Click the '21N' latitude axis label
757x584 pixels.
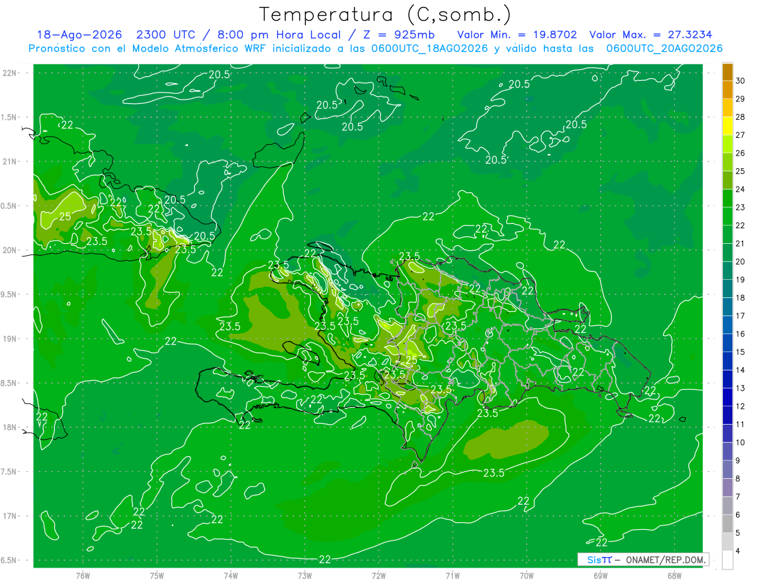coord(10,161)
